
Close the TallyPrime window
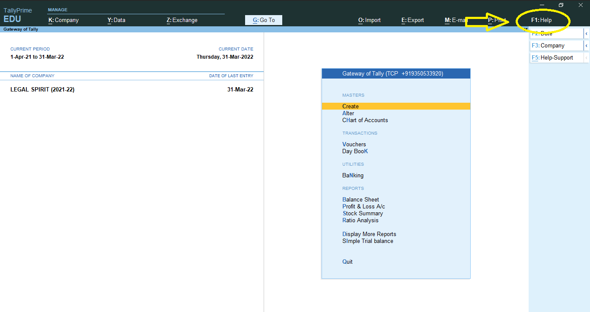(x=580, y=5)
